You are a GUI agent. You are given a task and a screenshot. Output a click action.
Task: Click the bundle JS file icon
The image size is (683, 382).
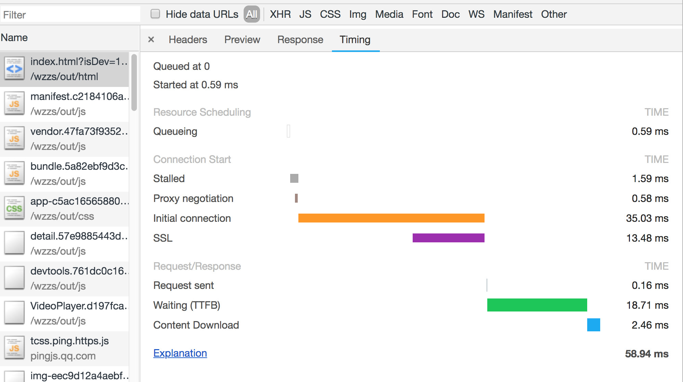(14, 173)
